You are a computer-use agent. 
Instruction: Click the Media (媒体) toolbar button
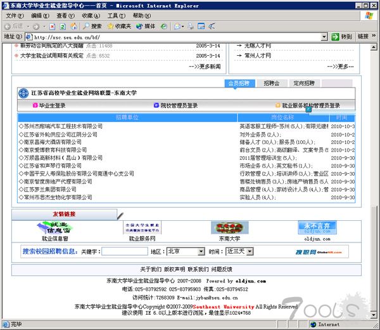click(x=146, y=26)
